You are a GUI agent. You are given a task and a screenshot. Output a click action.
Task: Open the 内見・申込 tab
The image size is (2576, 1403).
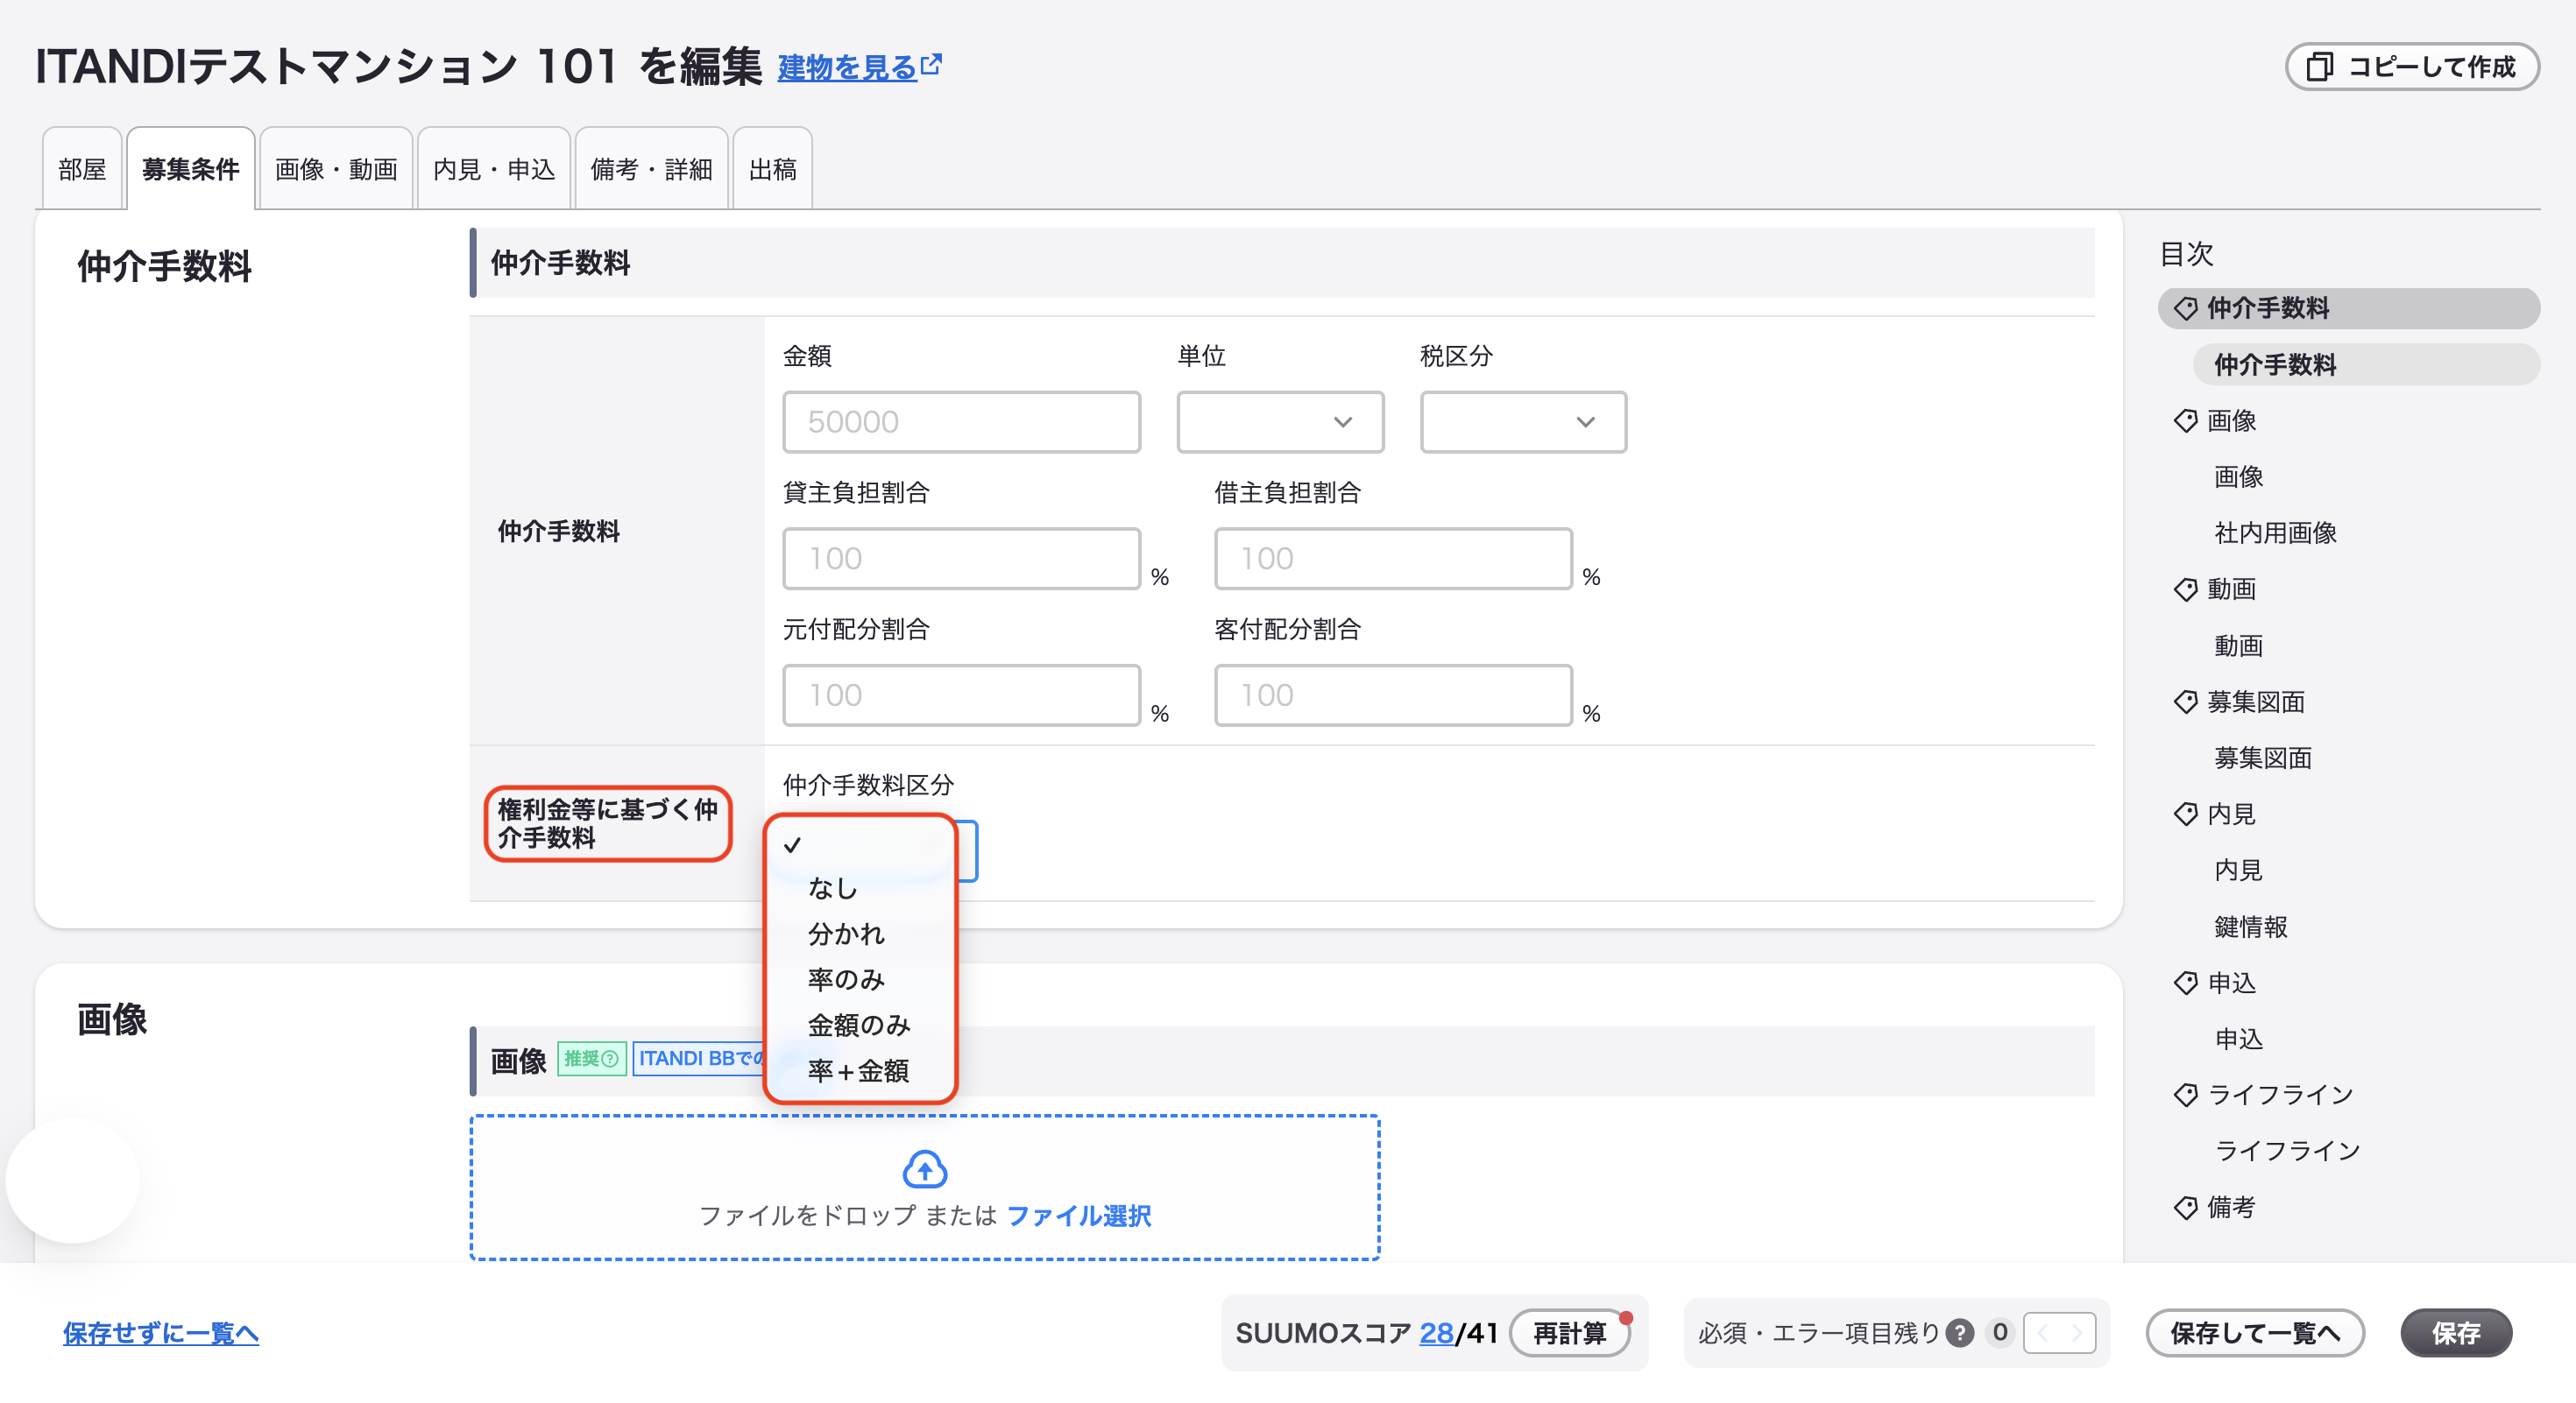[x=494, y=169]
